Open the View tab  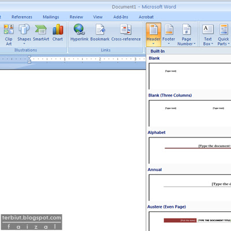pyautogui.click(x=98, y=17)
